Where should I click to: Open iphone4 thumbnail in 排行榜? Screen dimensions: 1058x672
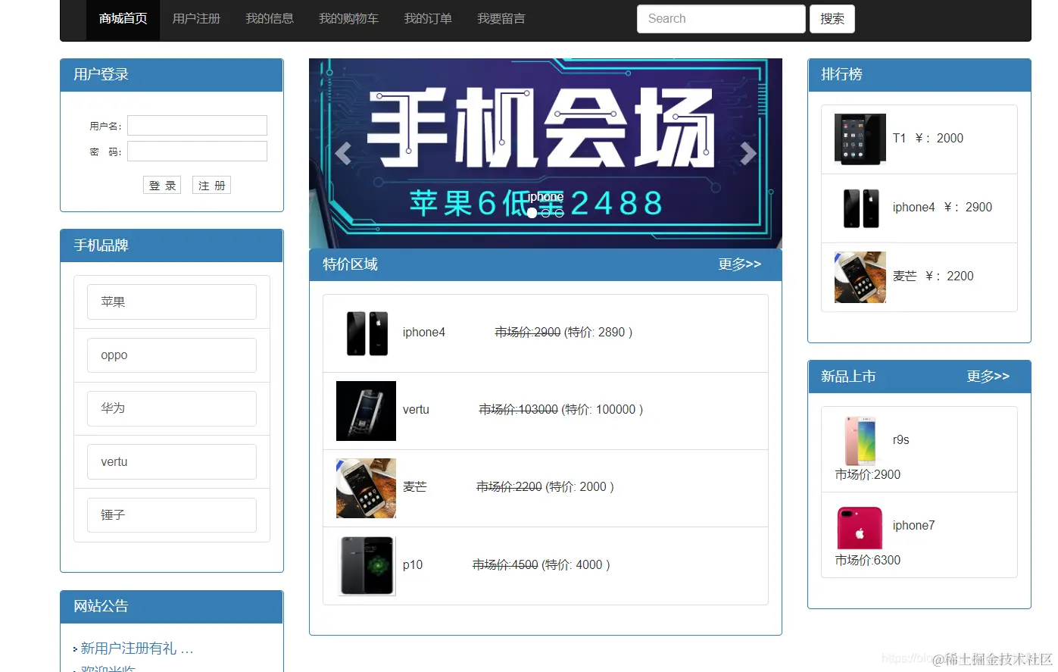[860, 208]
